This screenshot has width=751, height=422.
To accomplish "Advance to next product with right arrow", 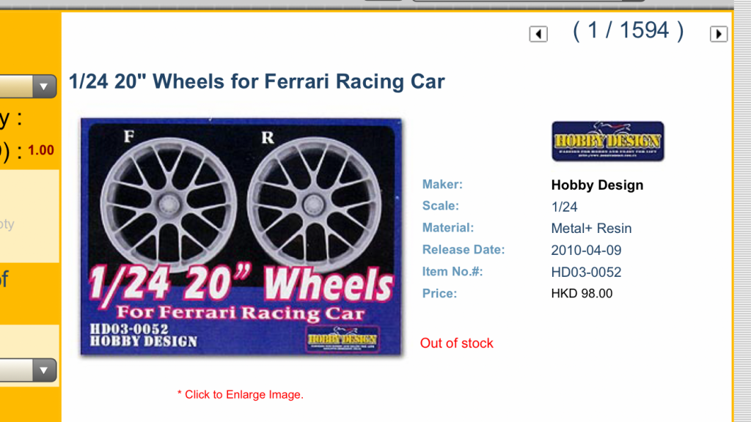I will point(719,34).
